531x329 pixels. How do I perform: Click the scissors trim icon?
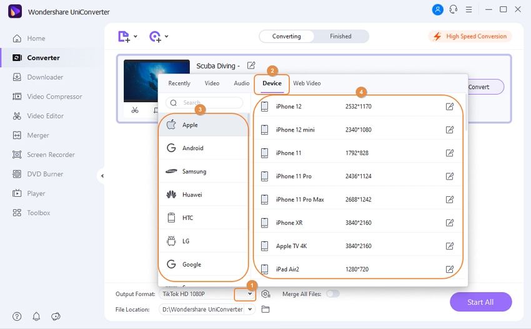[x=135, y=110]
